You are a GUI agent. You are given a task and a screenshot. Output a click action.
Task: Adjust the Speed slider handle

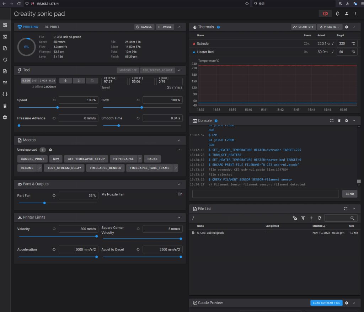pyautogui.click(x=58, y=107)
